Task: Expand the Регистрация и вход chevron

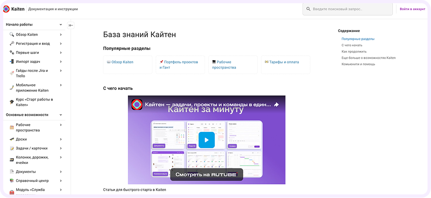Action: (61, 43)
